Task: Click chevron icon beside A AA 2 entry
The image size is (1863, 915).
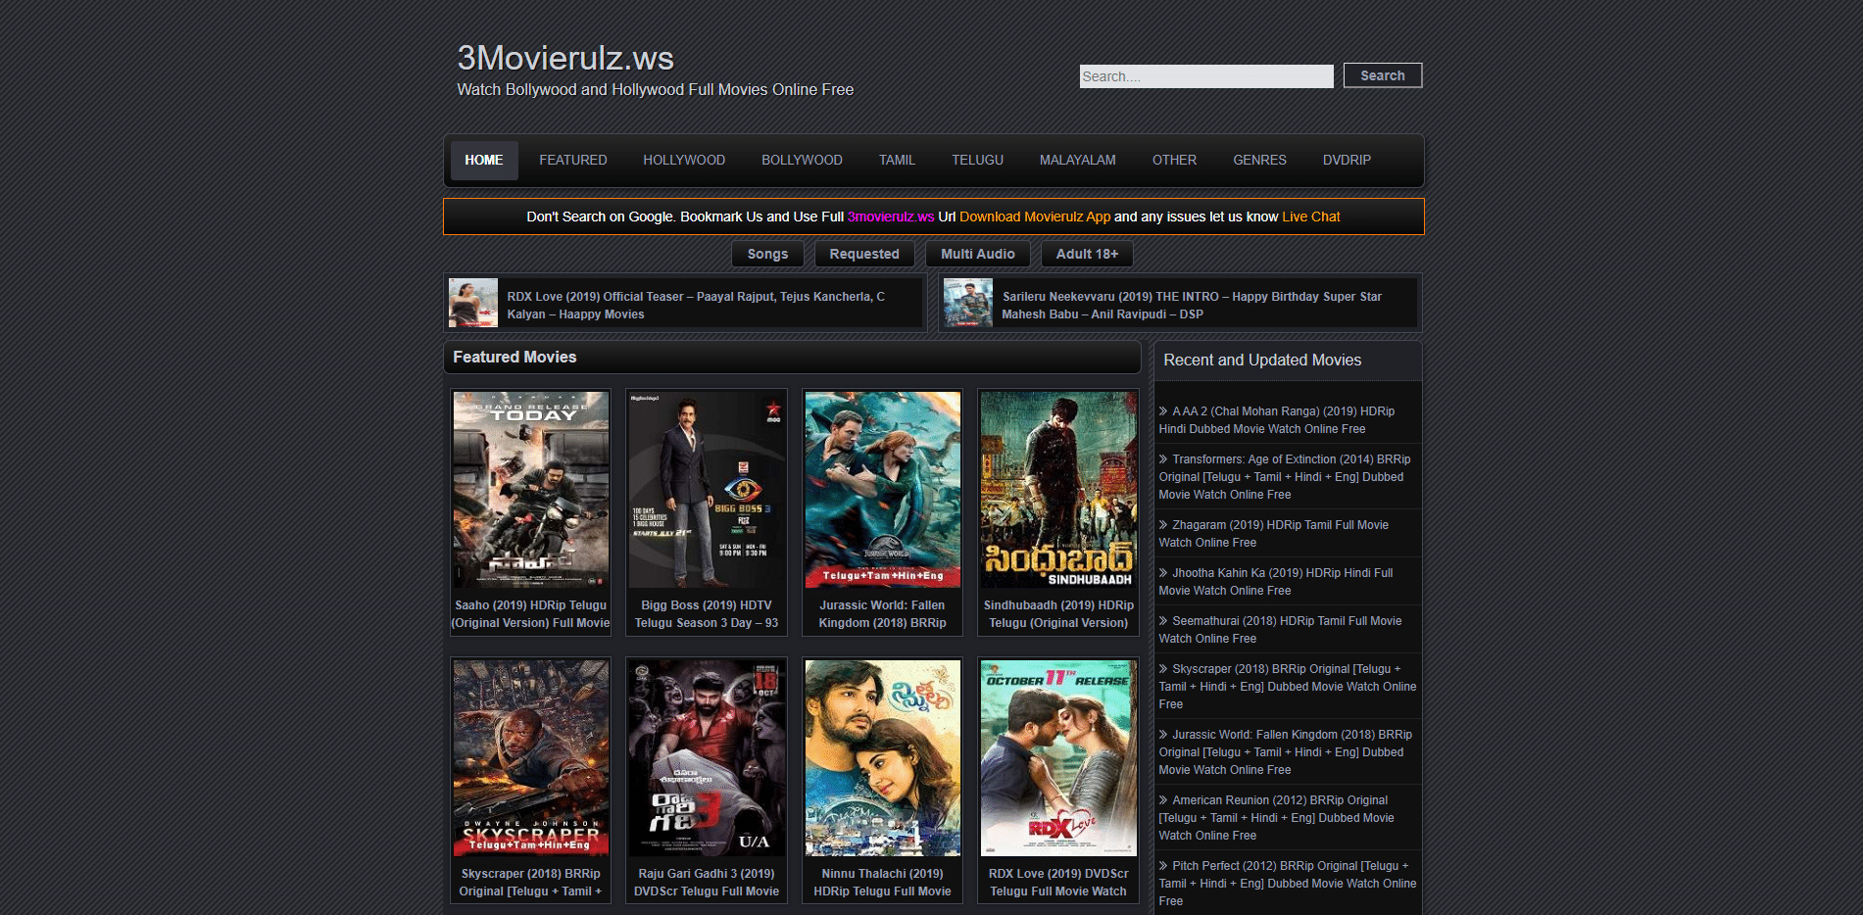Action: [x=1163, y=411]
